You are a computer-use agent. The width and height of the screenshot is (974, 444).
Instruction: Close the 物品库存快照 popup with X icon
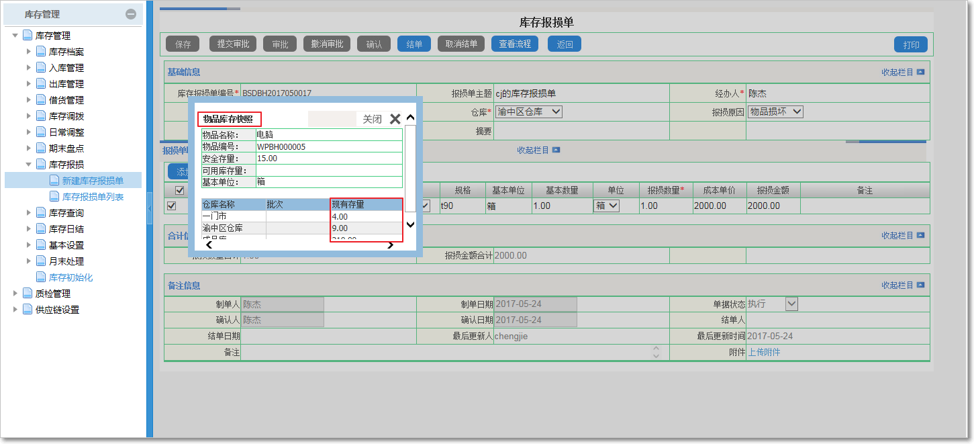(x=395, y=119)
